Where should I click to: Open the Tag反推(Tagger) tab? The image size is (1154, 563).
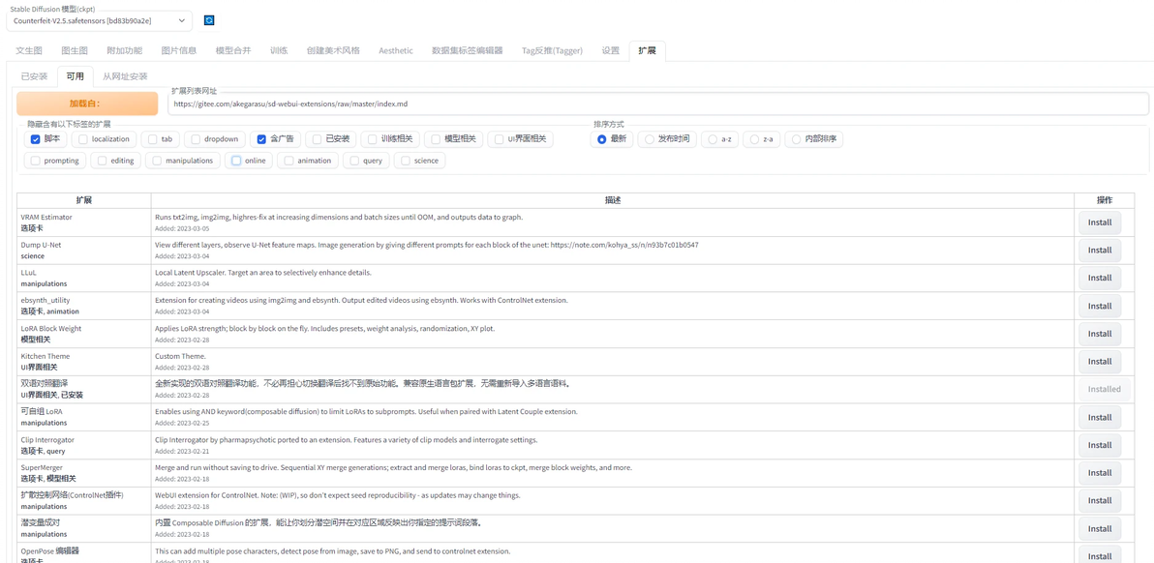[x=552, y=50]
